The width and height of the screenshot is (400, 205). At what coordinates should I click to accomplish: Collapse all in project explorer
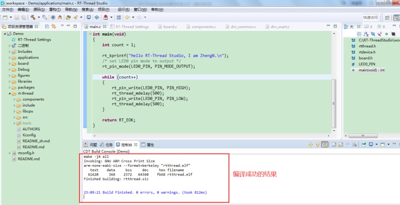click(47, 26)
